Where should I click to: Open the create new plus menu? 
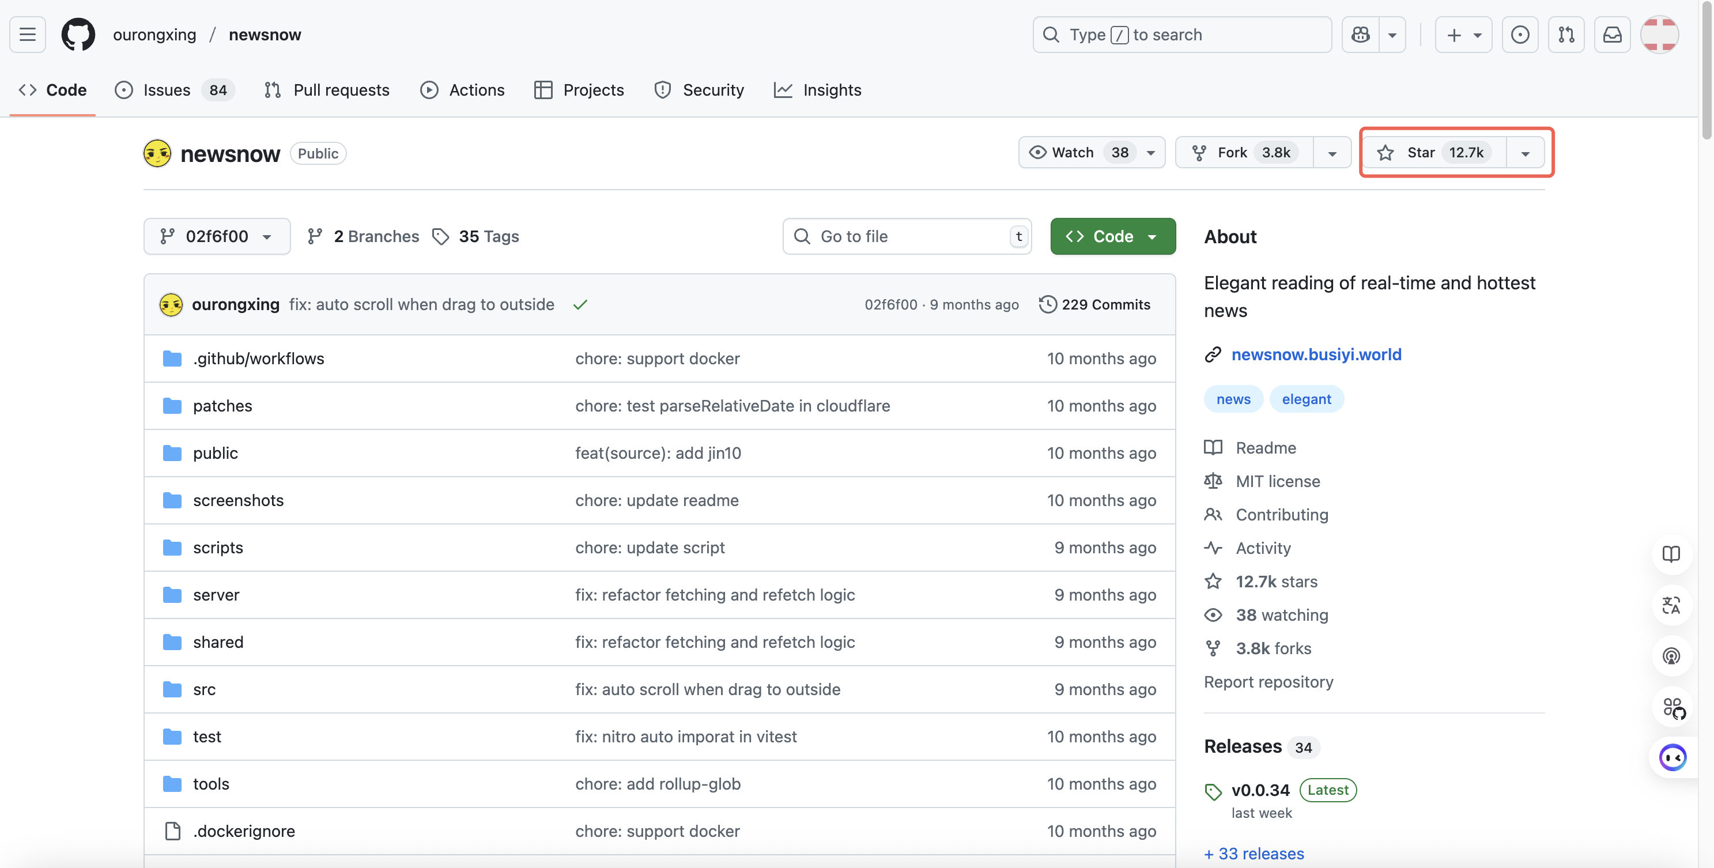(x=1463, y=35)
